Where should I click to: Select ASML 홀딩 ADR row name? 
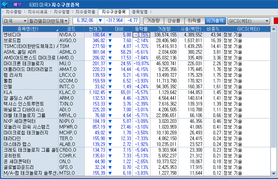click(x=20, y=52)
